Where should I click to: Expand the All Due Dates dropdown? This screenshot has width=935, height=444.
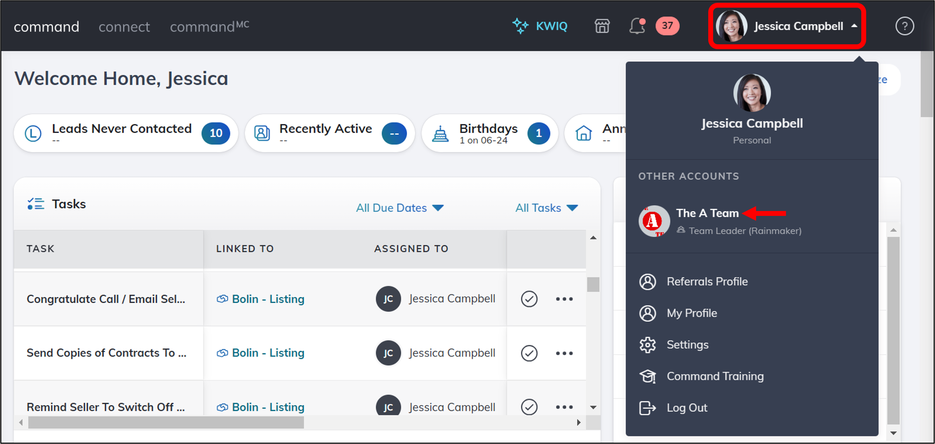pyautogui.click(x=400, y=208)
